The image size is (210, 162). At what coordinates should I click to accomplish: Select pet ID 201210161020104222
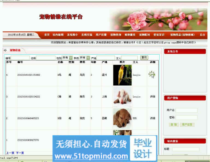(x=29, y=97)
